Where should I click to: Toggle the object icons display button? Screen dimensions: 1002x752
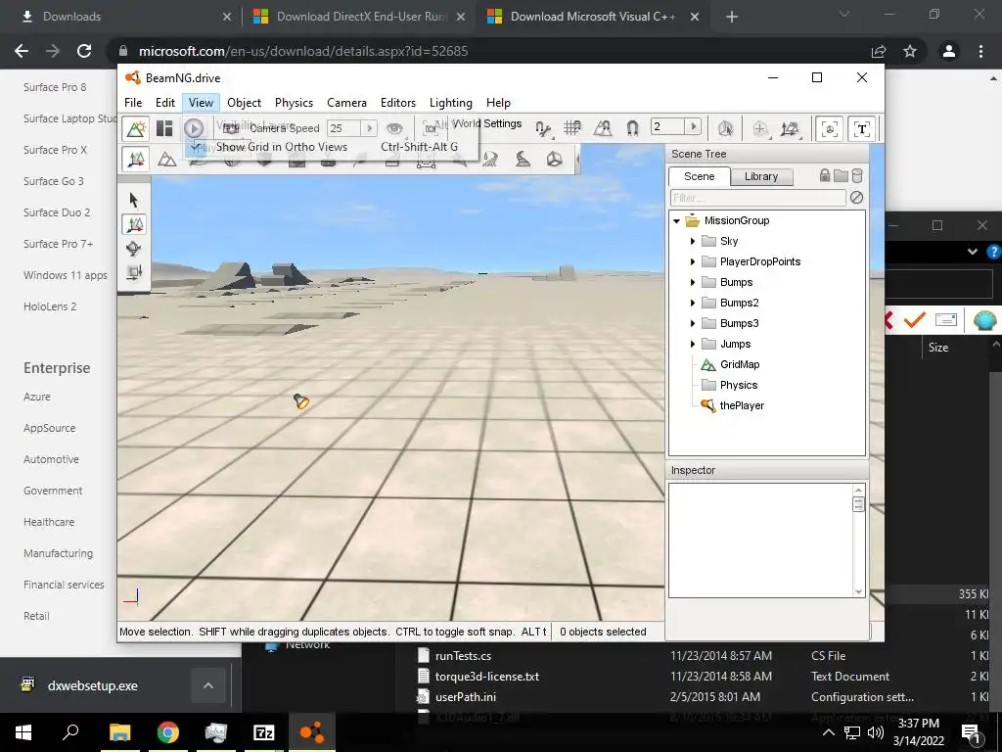pos(830,129)
